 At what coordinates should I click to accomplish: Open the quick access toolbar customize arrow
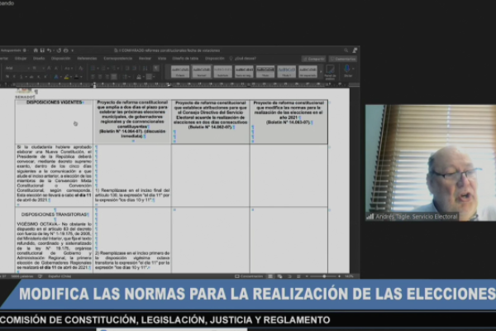73,50
